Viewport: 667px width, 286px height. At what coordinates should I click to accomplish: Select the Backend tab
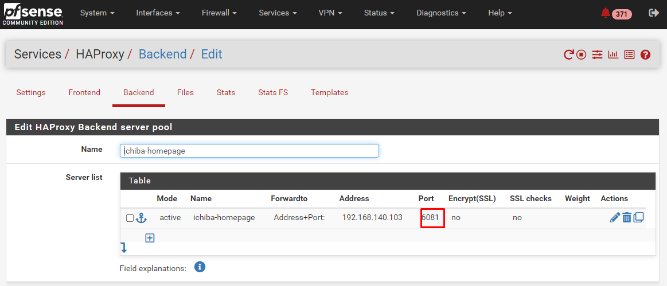pyautogui.click(x=139, y=92)
